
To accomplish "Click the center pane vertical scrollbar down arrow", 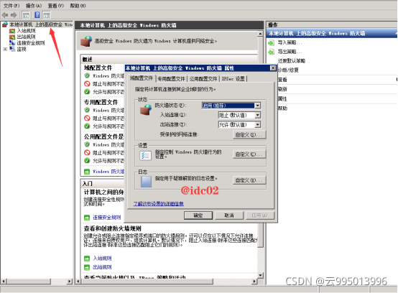I will click(x=260, y=275).
